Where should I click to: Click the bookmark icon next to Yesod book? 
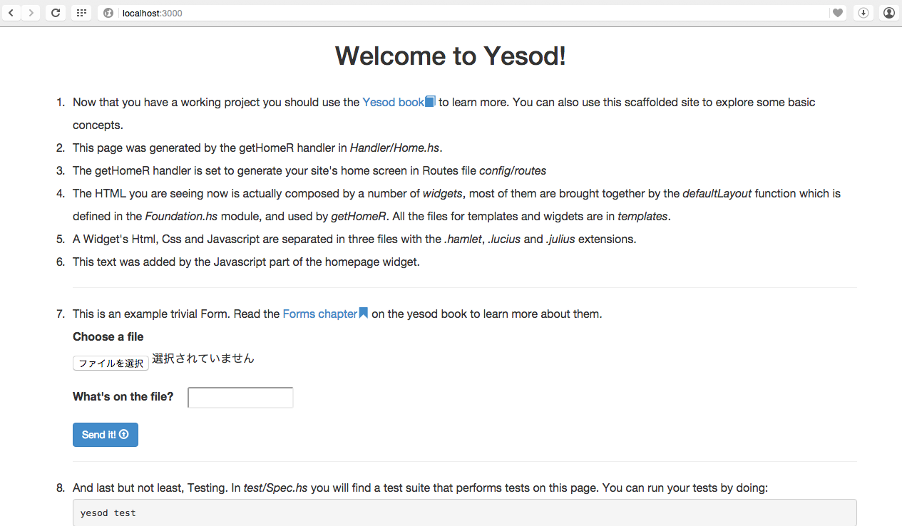coord(429,101)
